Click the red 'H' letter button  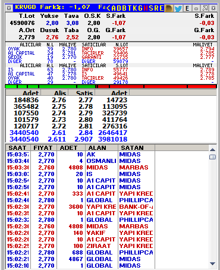[146, 8]
